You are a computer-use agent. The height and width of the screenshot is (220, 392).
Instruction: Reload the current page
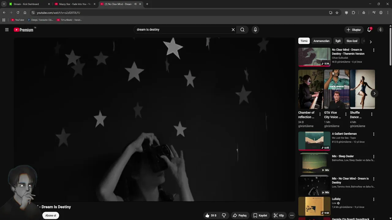click(x=18, y=13)
